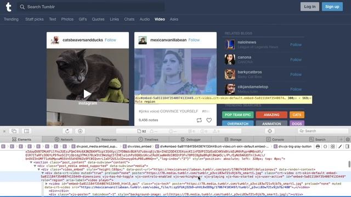Screen dimensions: 351x197
Task: Select ANIMATION trending tag
Action: click(x=271, y=123)
